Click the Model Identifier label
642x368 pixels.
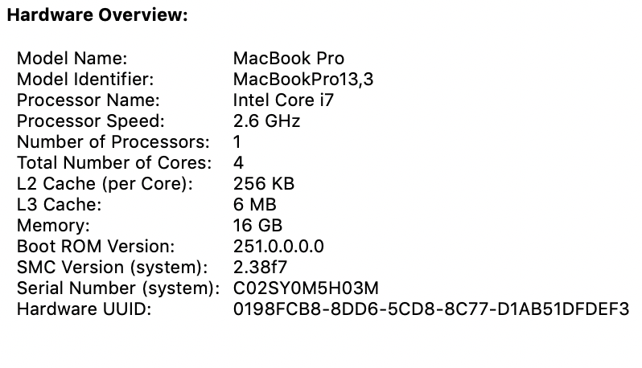click(x=84, y=80)
